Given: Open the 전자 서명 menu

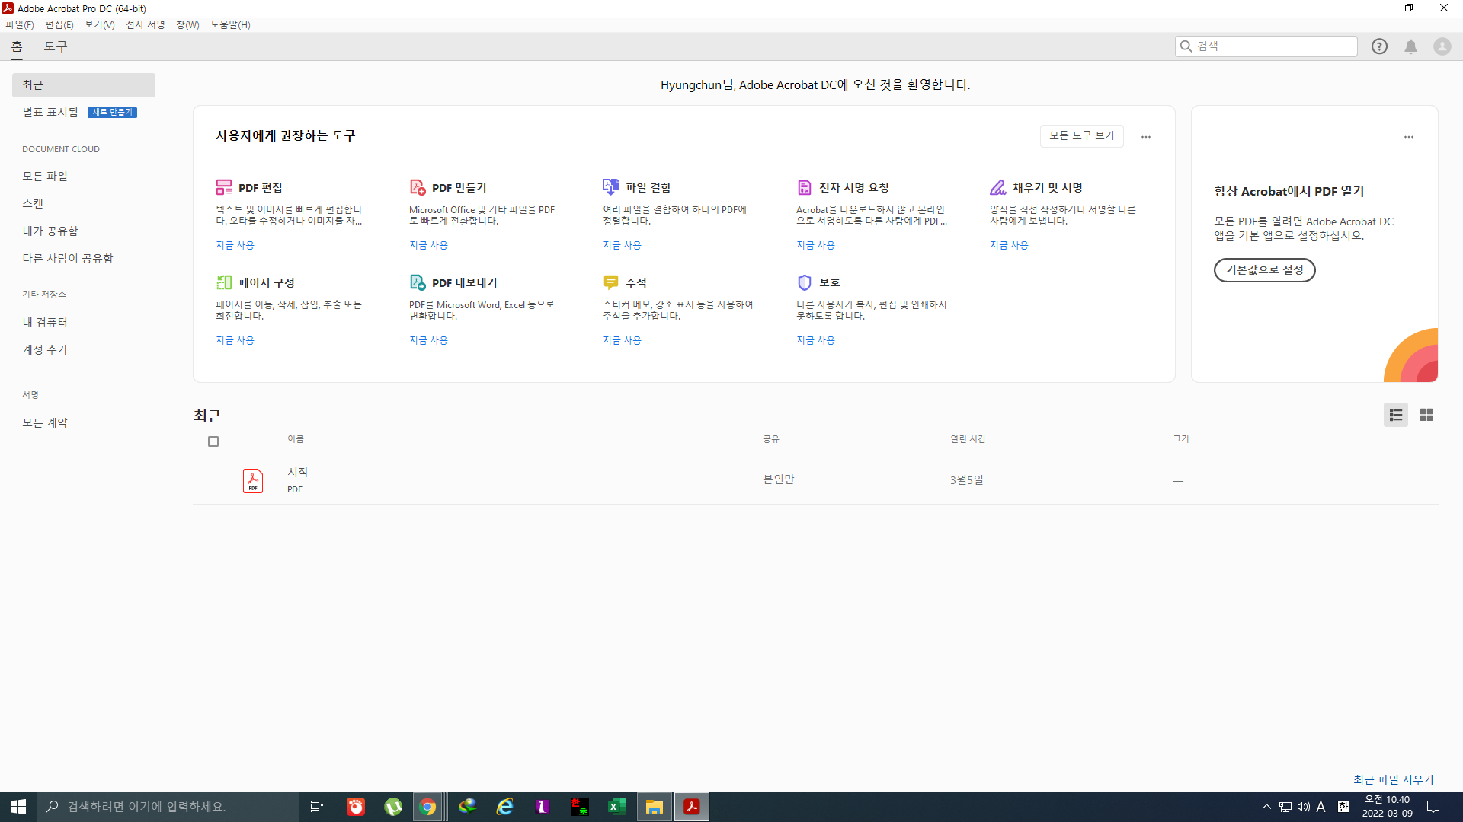Looking at the screenshot, I should click(x=146, y=24).
